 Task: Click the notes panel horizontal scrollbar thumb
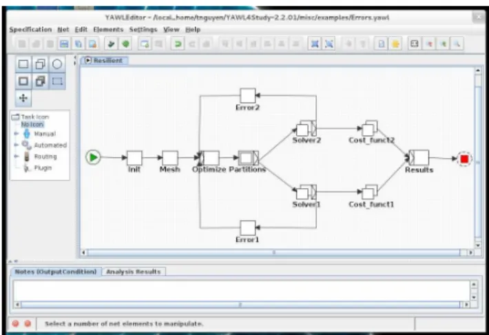[240, 305]
